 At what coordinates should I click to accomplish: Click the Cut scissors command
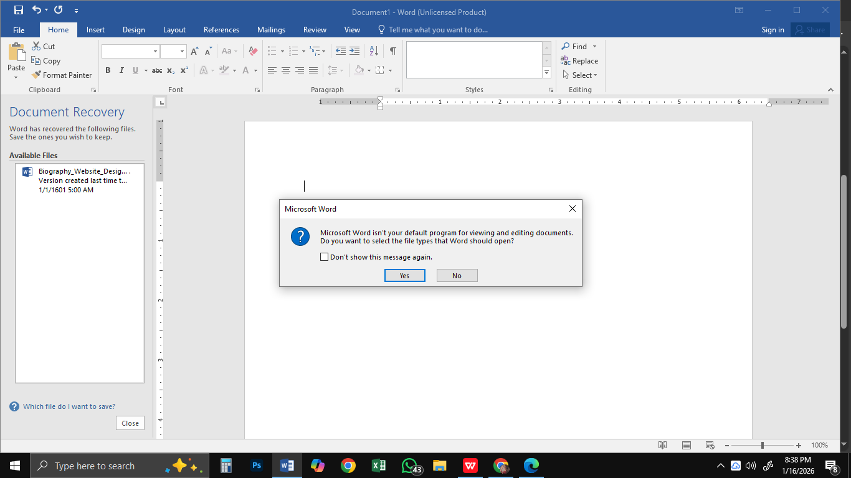click(x=43, y=47)
